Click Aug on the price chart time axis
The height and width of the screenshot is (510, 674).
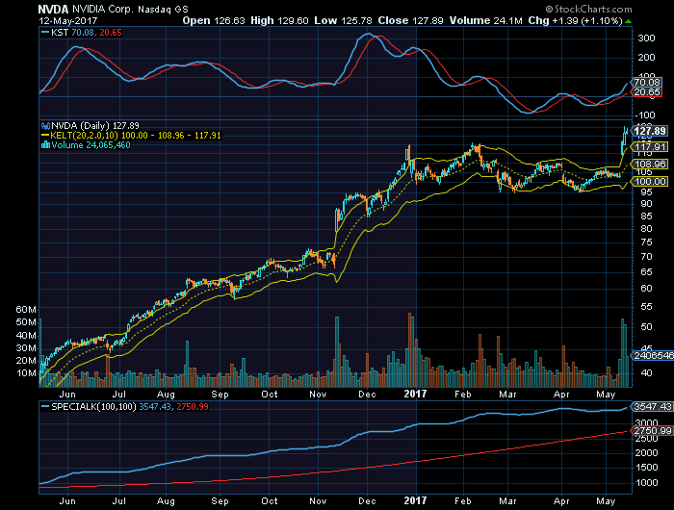[166, 395]
